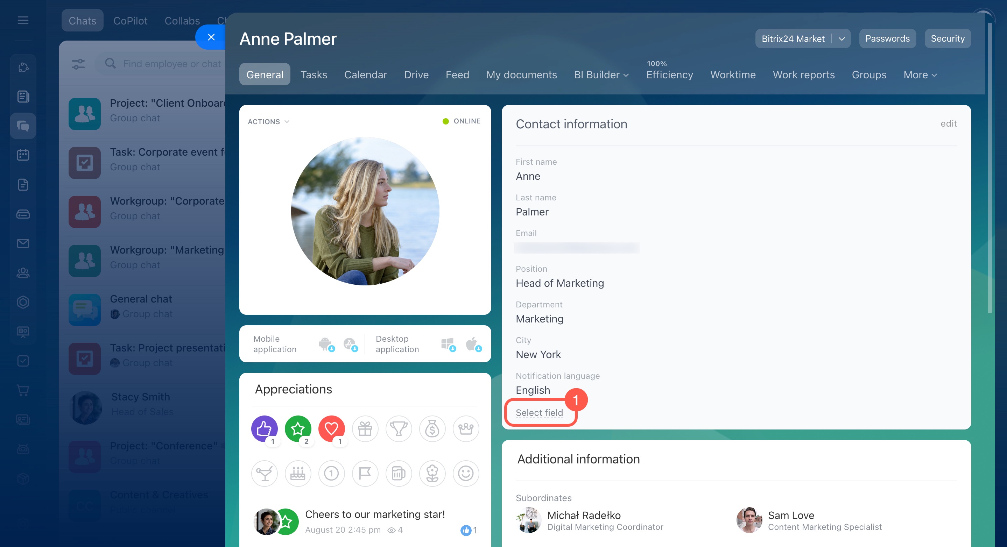Viewport: 1007px width, 547px height.
Task: Close the Anne Palmer profile slider
Action: click(211, 37)
